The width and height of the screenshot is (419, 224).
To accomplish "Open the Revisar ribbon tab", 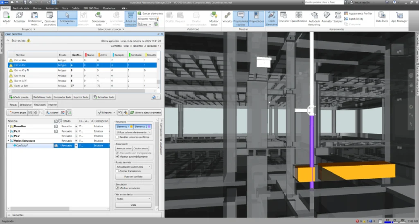I will [37, 8].
